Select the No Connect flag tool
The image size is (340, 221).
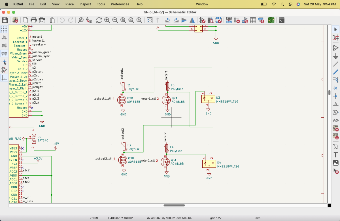click(336, 88)
